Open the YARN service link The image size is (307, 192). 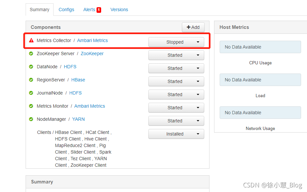78,119
